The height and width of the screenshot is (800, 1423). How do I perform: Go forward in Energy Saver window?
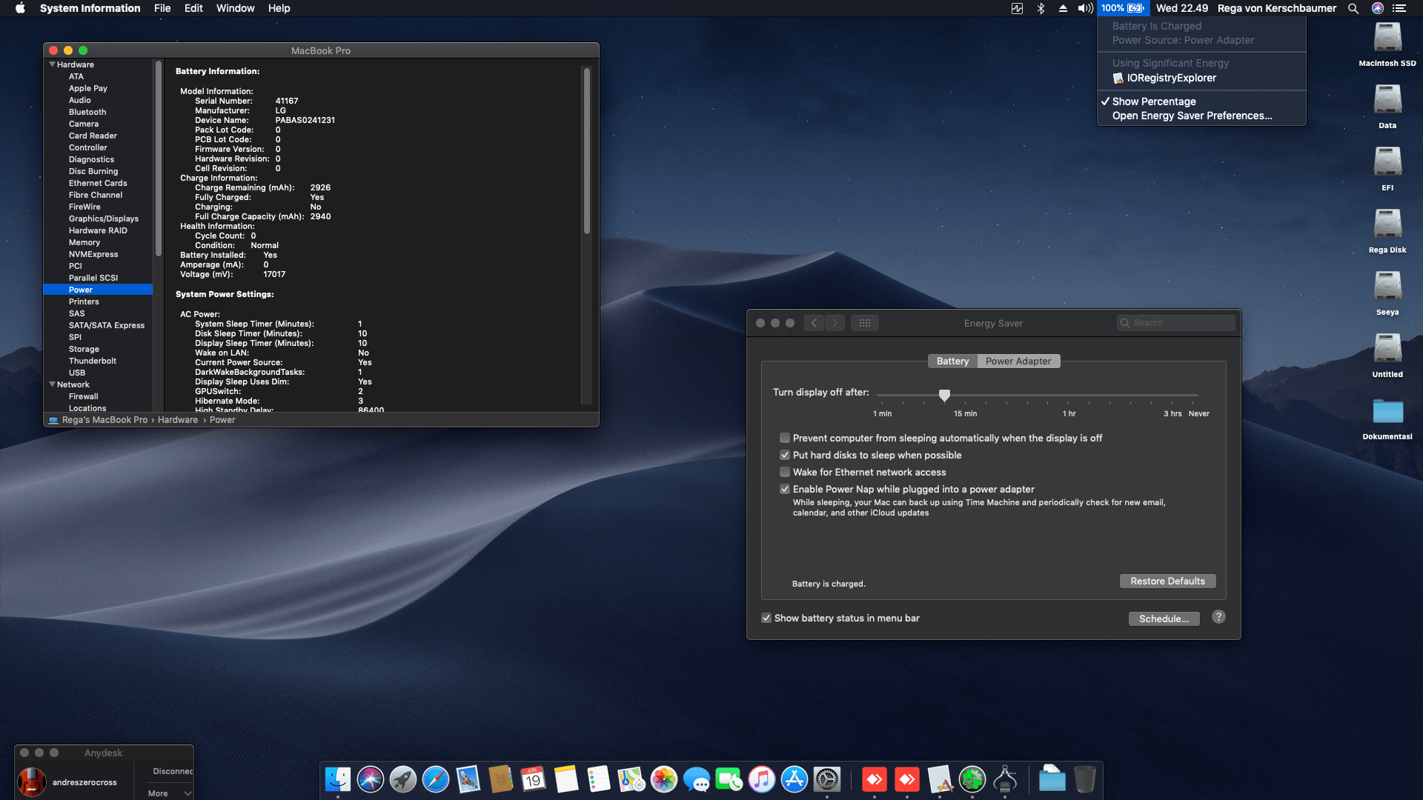click(x=835, y=323)
